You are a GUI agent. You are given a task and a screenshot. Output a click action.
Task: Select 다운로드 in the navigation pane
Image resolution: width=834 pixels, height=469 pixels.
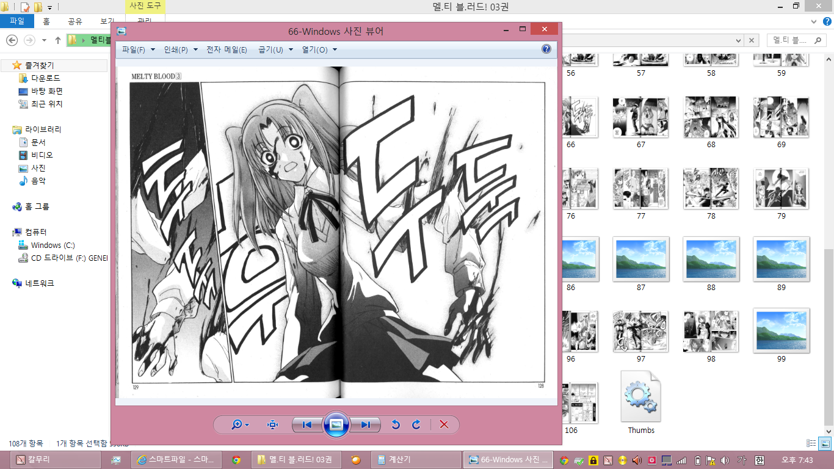point(46,78)
